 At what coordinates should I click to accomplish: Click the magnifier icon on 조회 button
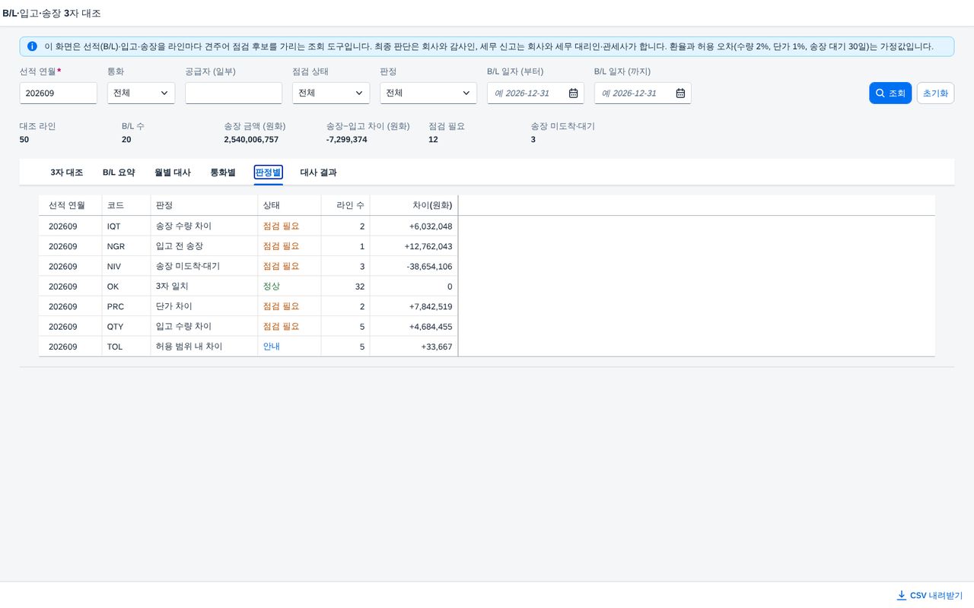(x=880, y=93)
